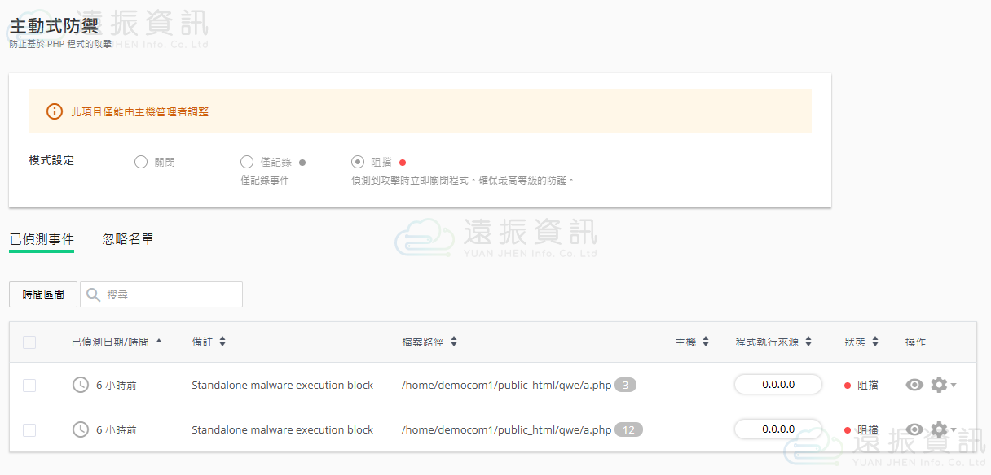Click the gear icon in the first event row
This screenshot has width=991, height=475.
pyautogui.click(x=939, y=385)
